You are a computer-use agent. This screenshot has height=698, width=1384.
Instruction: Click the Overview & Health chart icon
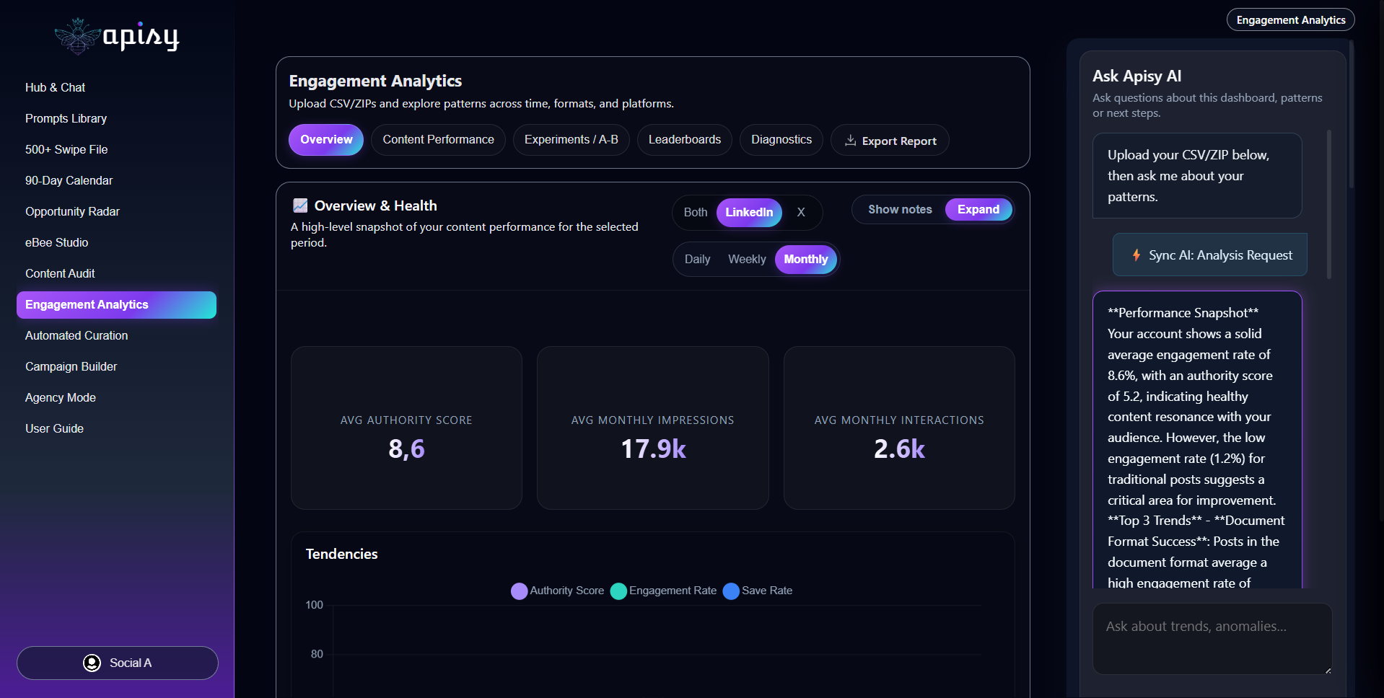(300, 206)
